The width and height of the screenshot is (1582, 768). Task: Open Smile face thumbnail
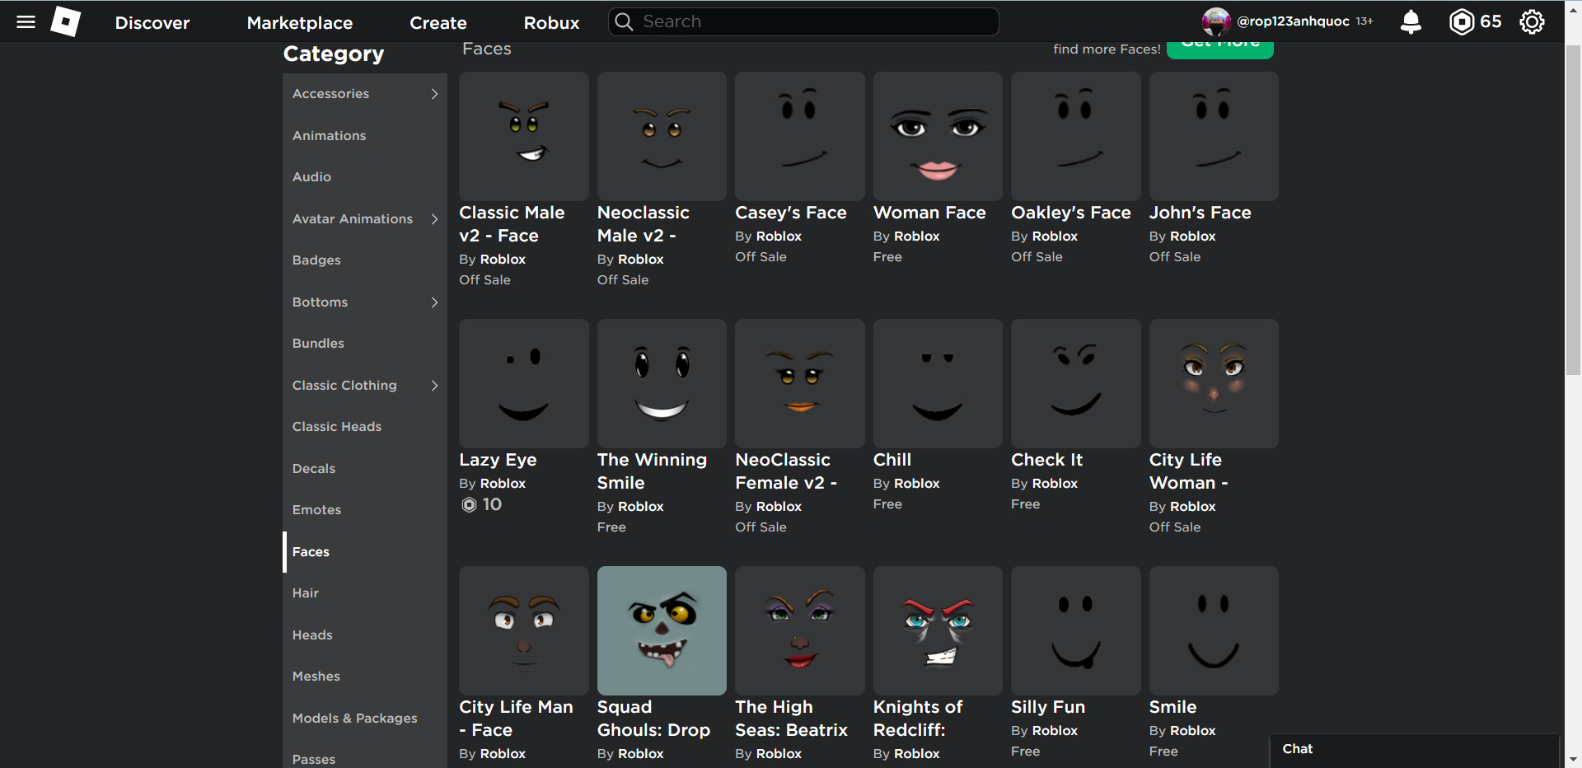tap(1214, 630)
